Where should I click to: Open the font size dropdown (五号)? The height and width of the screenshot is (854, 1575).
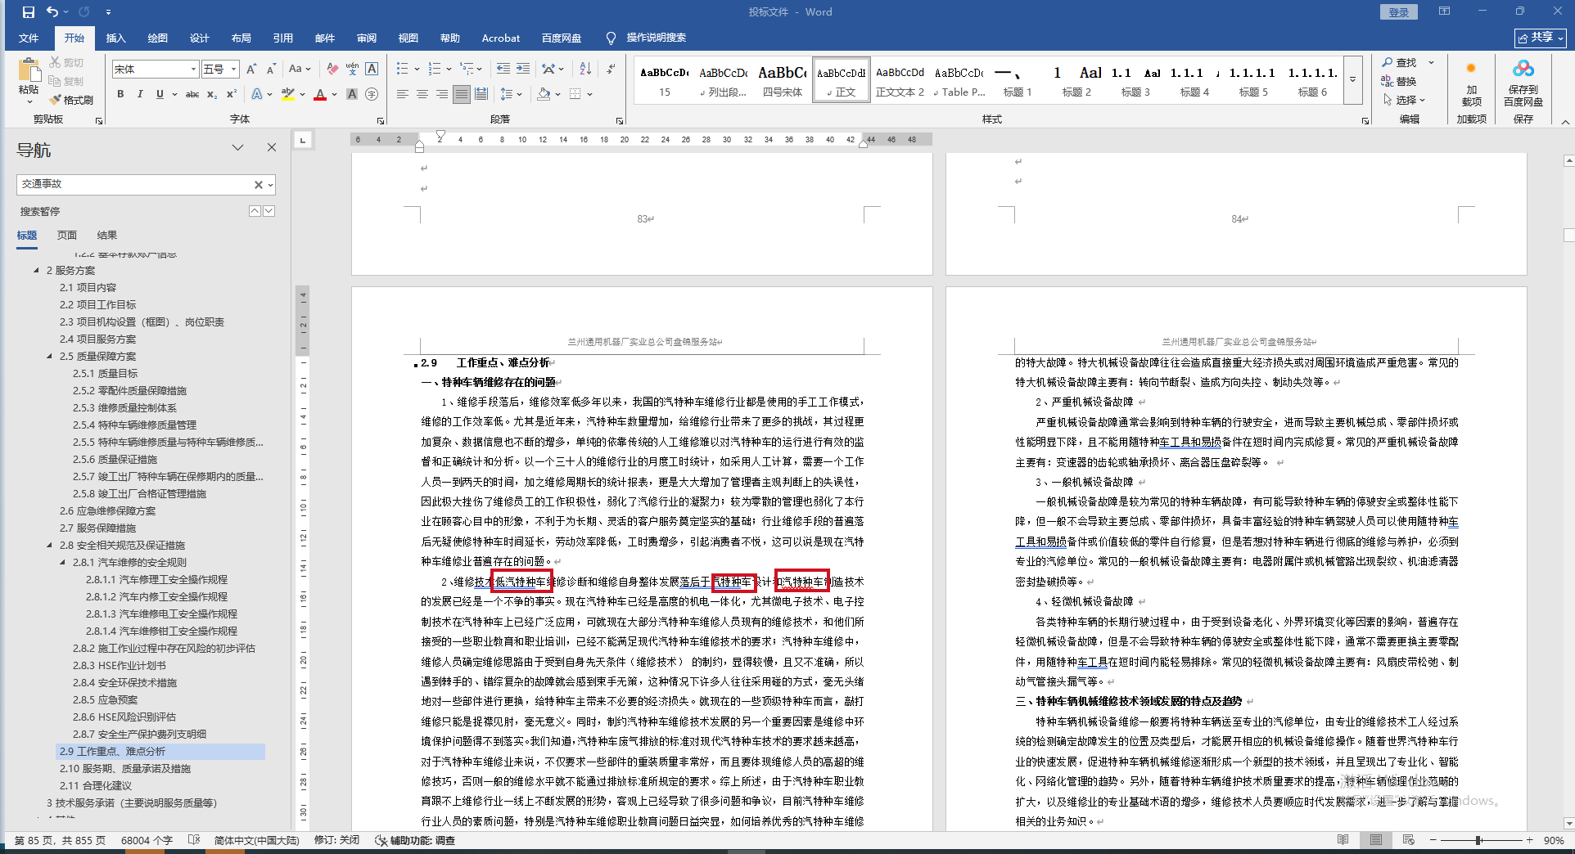point(234,70)
